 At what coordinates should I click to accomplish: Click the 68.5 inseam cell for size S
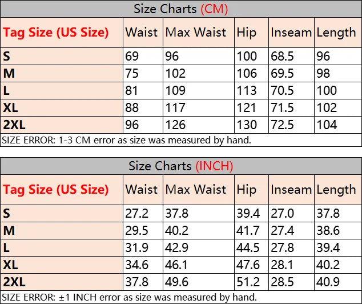pos(283,57)
